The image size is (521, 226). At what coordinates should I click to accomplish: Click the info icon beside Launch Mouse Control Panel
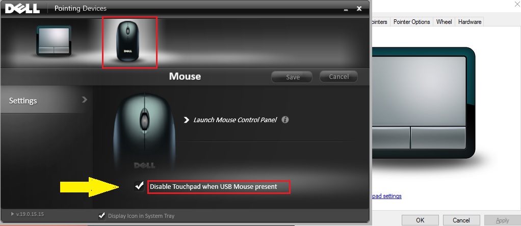285,120
